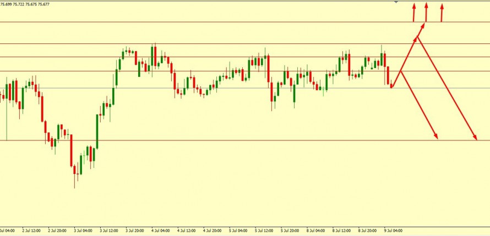Click the '3 Jul 20:00' time axis label
The image size is (490, 236).
point(135,231)
